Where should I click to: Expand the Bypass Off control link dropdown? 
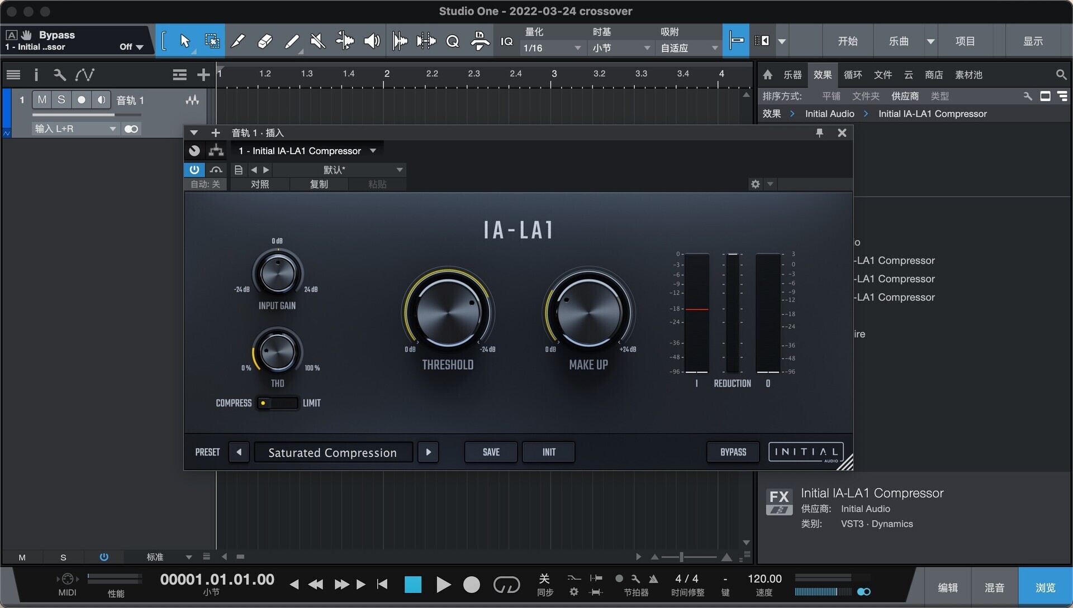132,47
